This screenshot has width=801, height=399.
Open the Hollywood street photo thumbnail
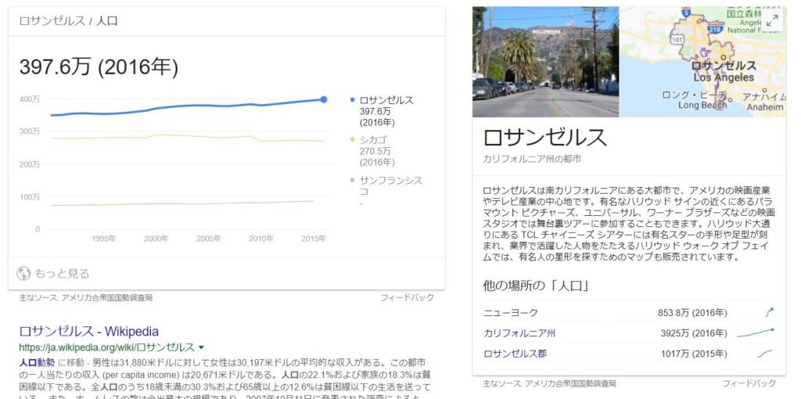[x=545, y=62]
